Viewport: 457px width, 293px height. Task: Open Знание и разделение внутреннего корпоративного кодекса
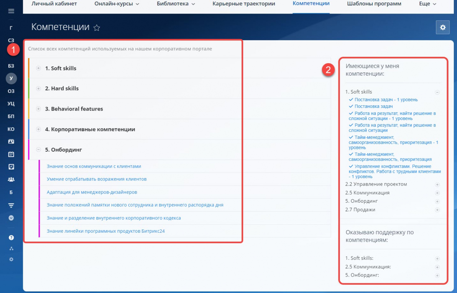tap(114, 218)
